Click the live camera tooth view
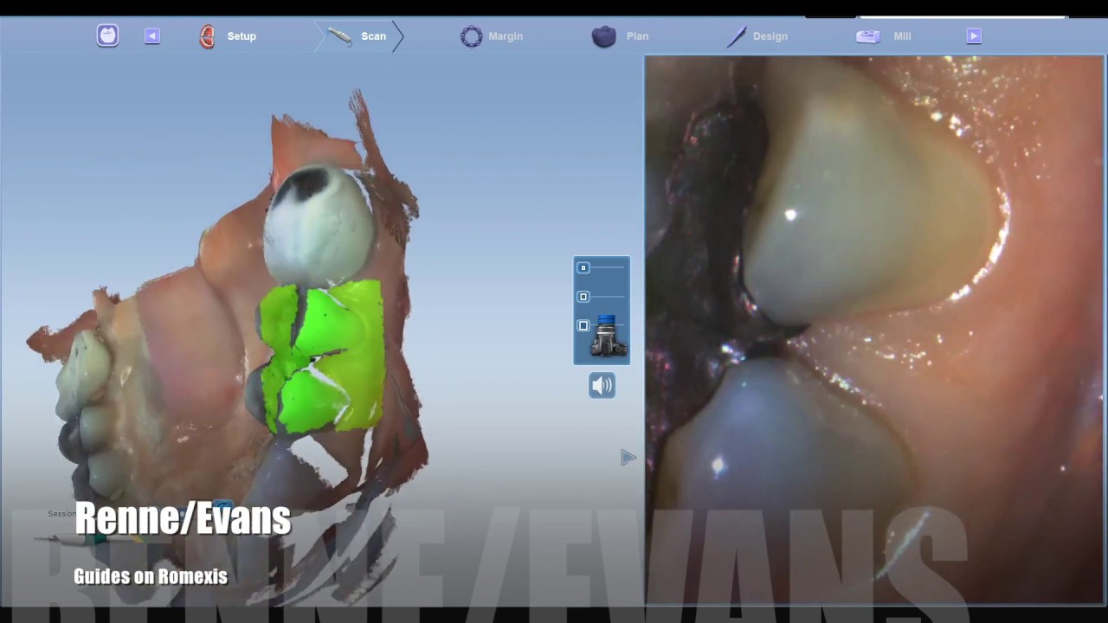Image resolution: width=1108 pixels, height=623 pixels. tap(873, 329)
